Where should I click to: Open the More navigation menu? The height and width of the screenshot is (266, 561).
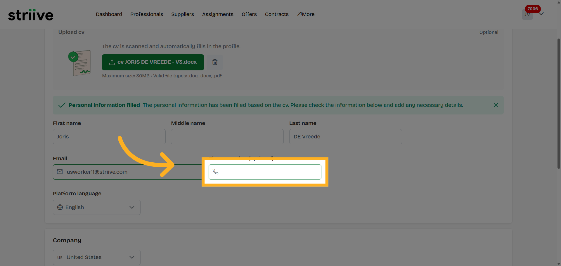point(306,14)
